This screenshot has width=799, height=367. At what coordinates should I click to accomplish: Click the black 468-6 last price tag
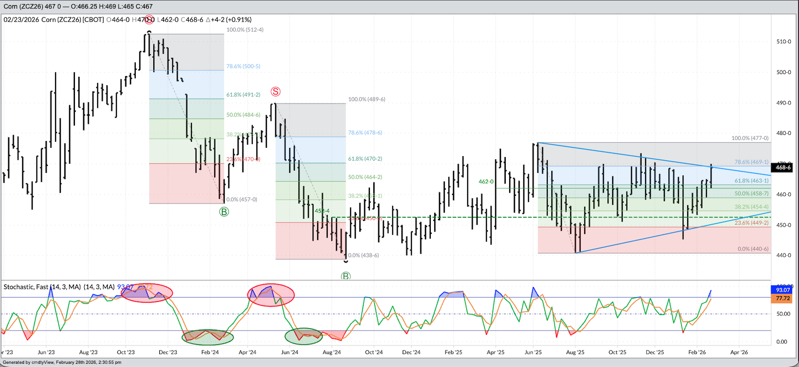click(783, 167)
